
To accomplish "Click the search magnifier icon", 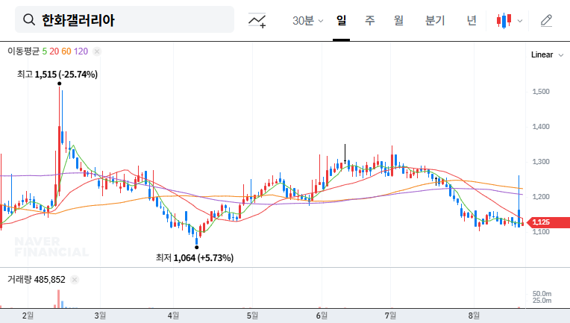I will (x=29, y=19).
